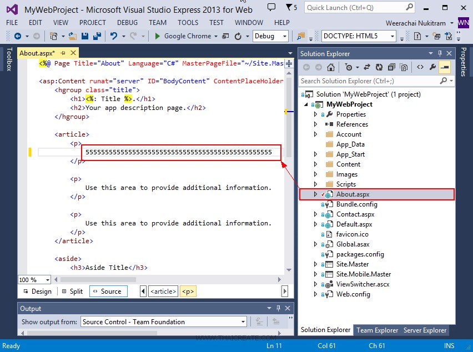Select Bundle.config in Solution Explorer
The width and height of the screenshot is (473, 352).
pyautogui.click(x=356, y=204)
